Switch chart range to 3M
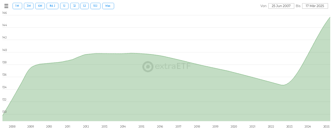 (29, 6)
